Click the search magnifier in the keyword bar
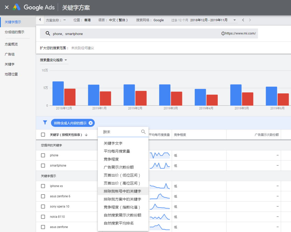 click(x=48, y=33)
